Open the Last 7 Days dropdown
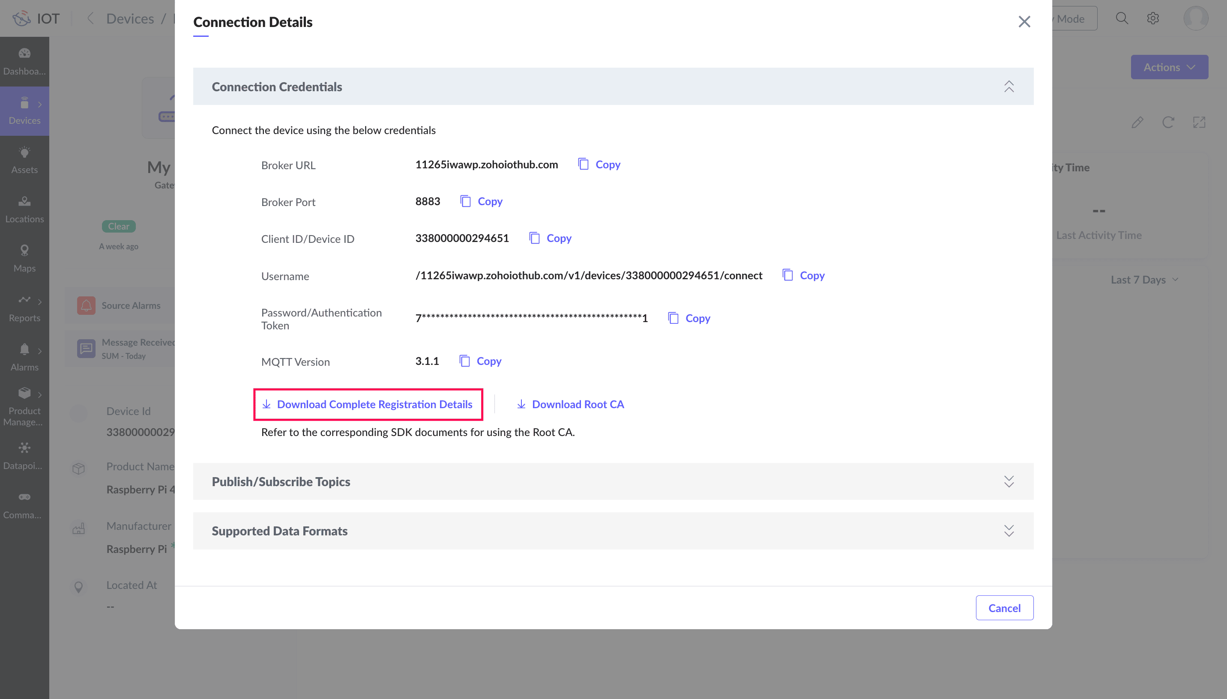 click(1144, 280)
